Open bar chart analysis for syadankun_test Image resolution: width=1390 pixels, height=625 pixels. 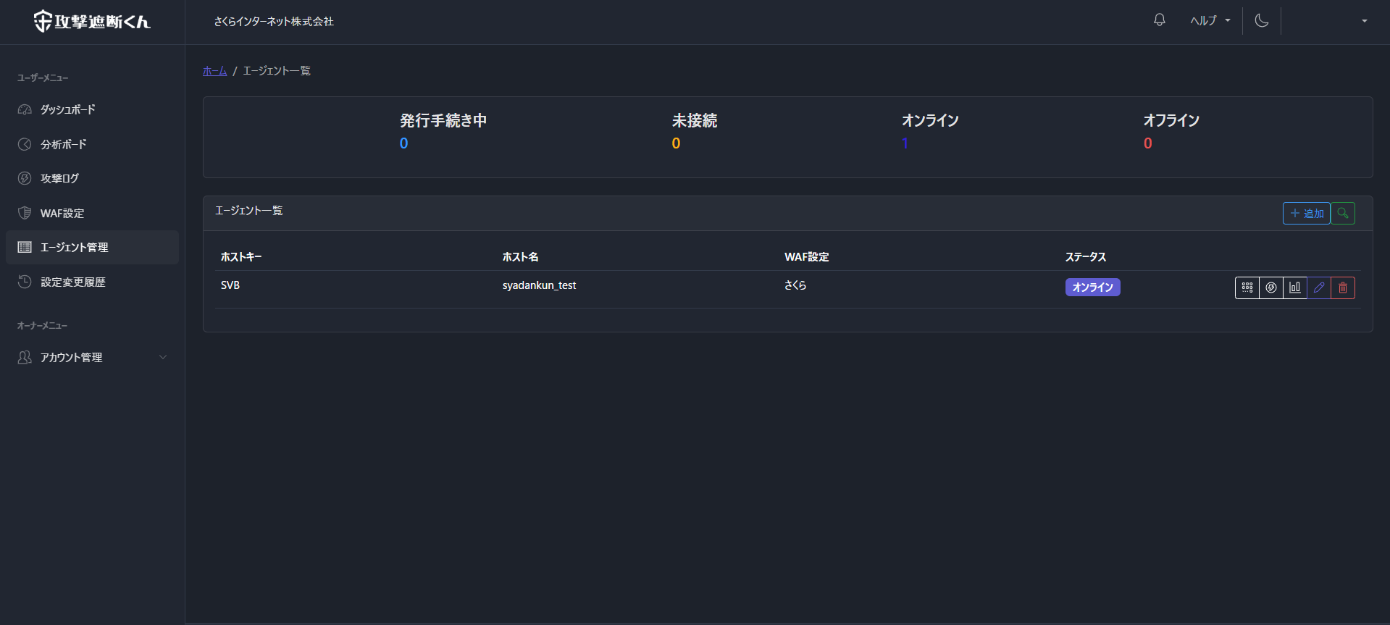(1294, 288)
